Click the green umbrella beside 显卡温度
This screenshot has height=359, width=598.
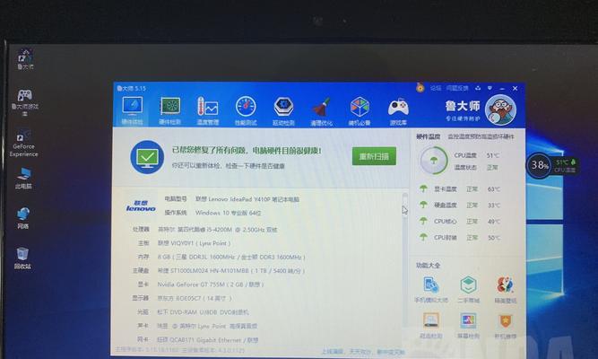tap(423, 188)
